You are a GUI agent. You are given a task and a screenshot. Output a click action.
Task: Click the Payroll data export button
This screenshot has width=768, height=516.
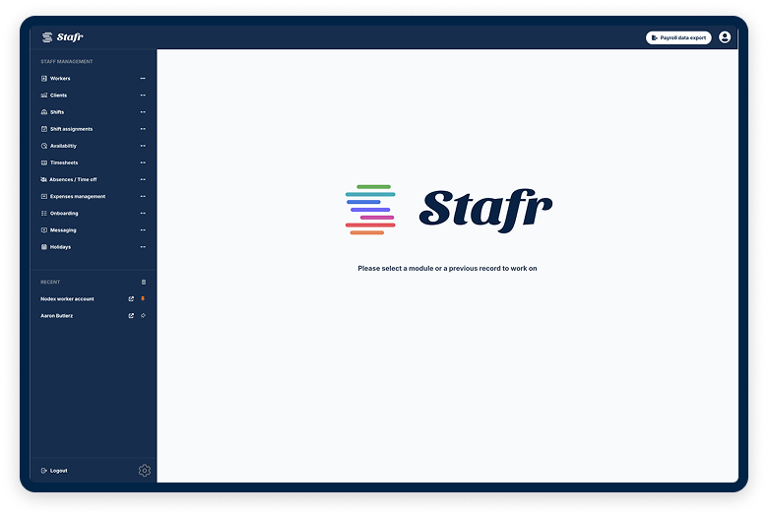(x=678, y=37)
